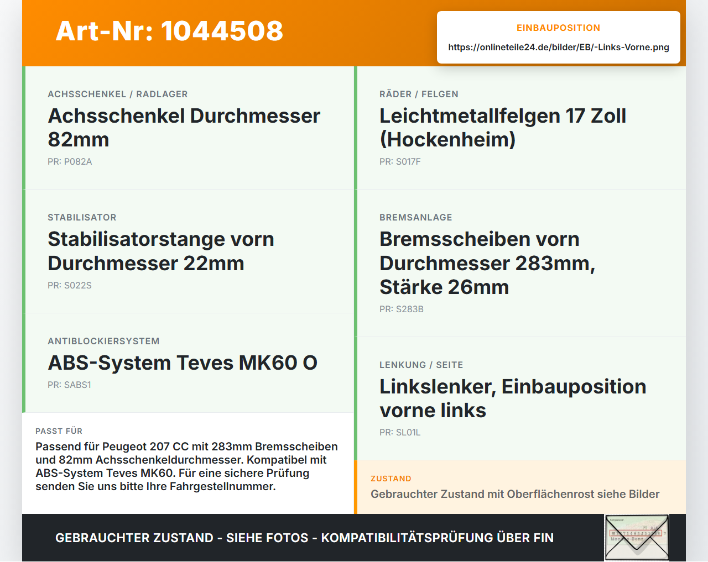
Task: Select the ABS-System Teves MK60 O title
Action: click(x=183, y=363)
